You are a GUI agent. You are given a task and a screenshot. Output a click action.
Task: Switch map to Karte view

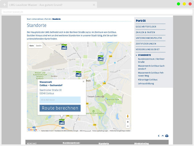32,46
